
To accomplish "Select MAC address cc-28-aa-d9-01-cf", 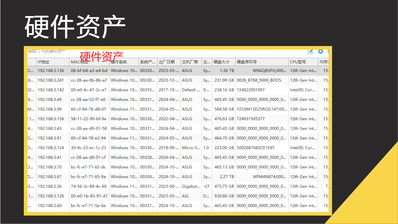I will pyautogui.click(x=88, y=158).
